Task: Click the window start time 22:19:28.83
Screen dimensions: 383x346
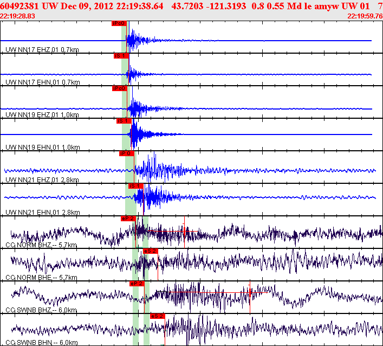Action: click(17, 16)
